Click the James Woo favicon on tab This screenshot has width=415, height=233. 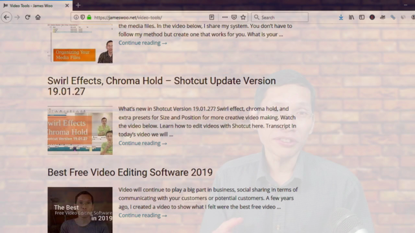point(6,5)
